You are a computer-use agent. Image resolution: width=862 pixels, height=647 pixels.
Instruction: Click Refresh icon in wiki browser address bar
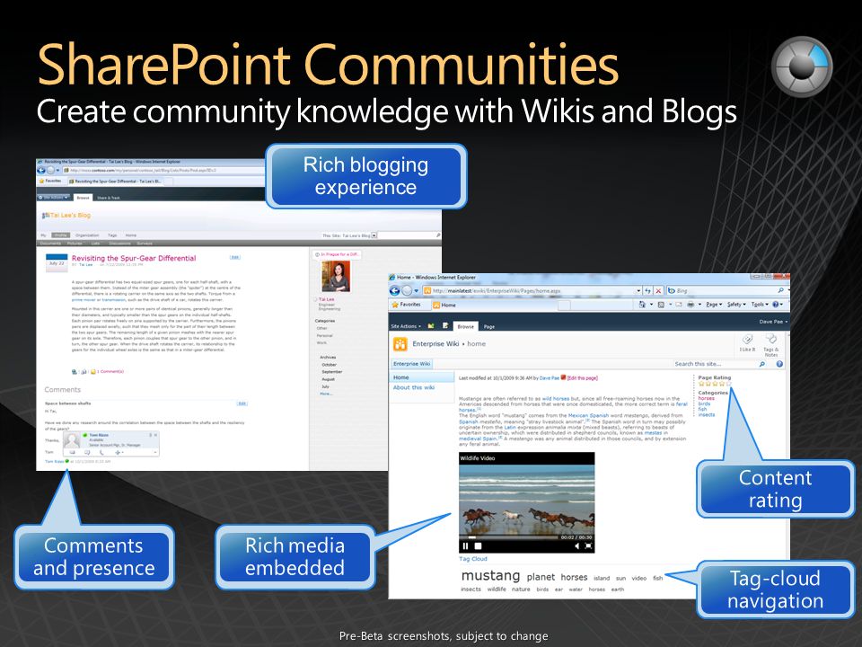(648, 290)
